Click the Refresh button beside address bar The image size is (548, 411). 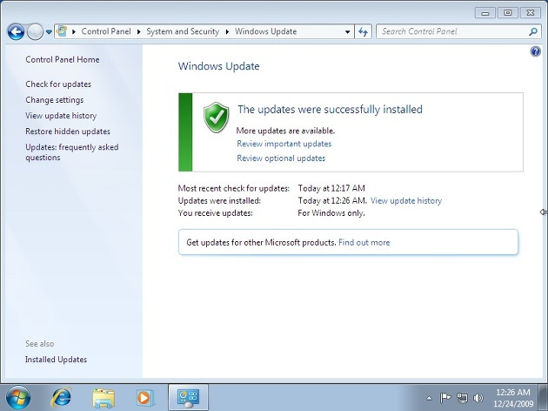click(x=363, y=32)
